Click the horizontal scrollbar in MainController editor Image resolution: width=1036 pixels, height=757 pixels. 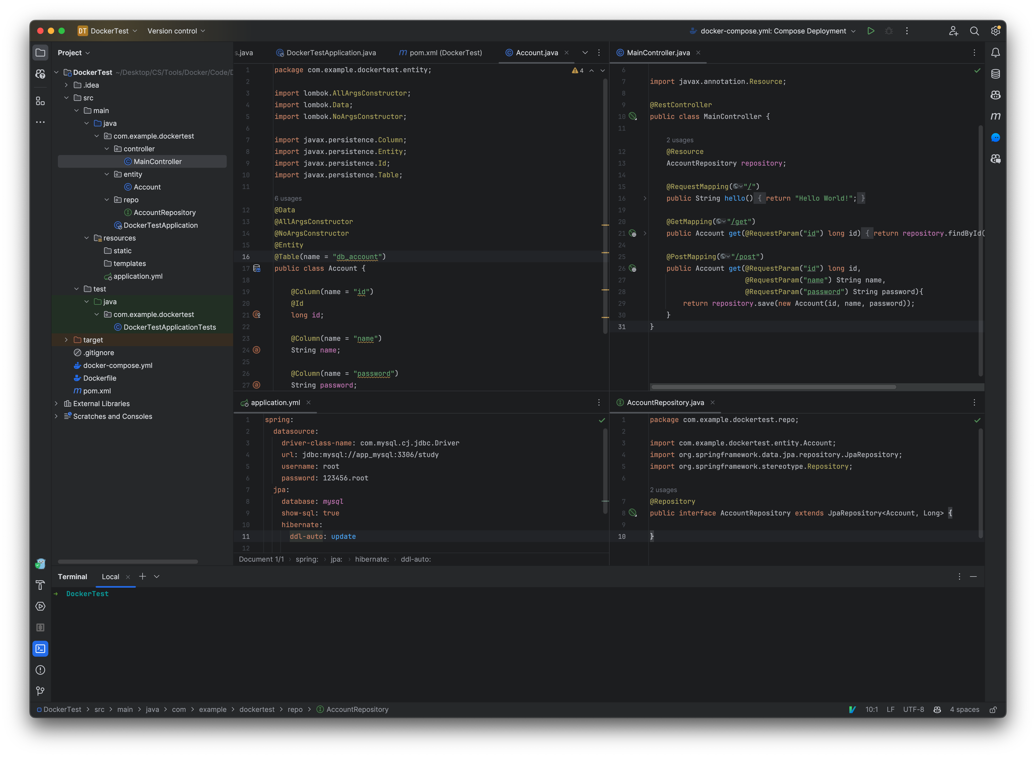(773, 387)
